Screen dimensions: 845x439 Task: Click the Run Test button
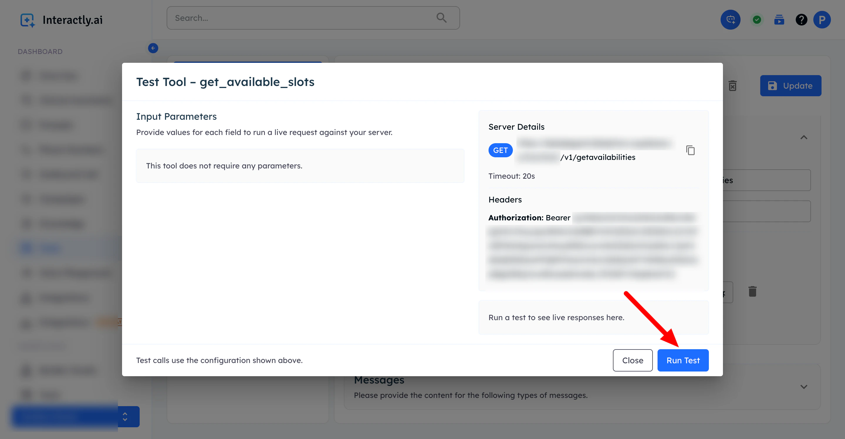[683, 360]
